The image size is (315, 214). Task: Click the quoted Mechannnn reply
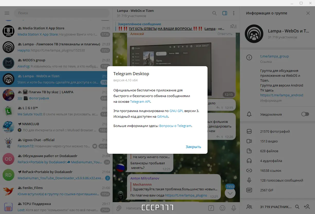pos(174,187)
